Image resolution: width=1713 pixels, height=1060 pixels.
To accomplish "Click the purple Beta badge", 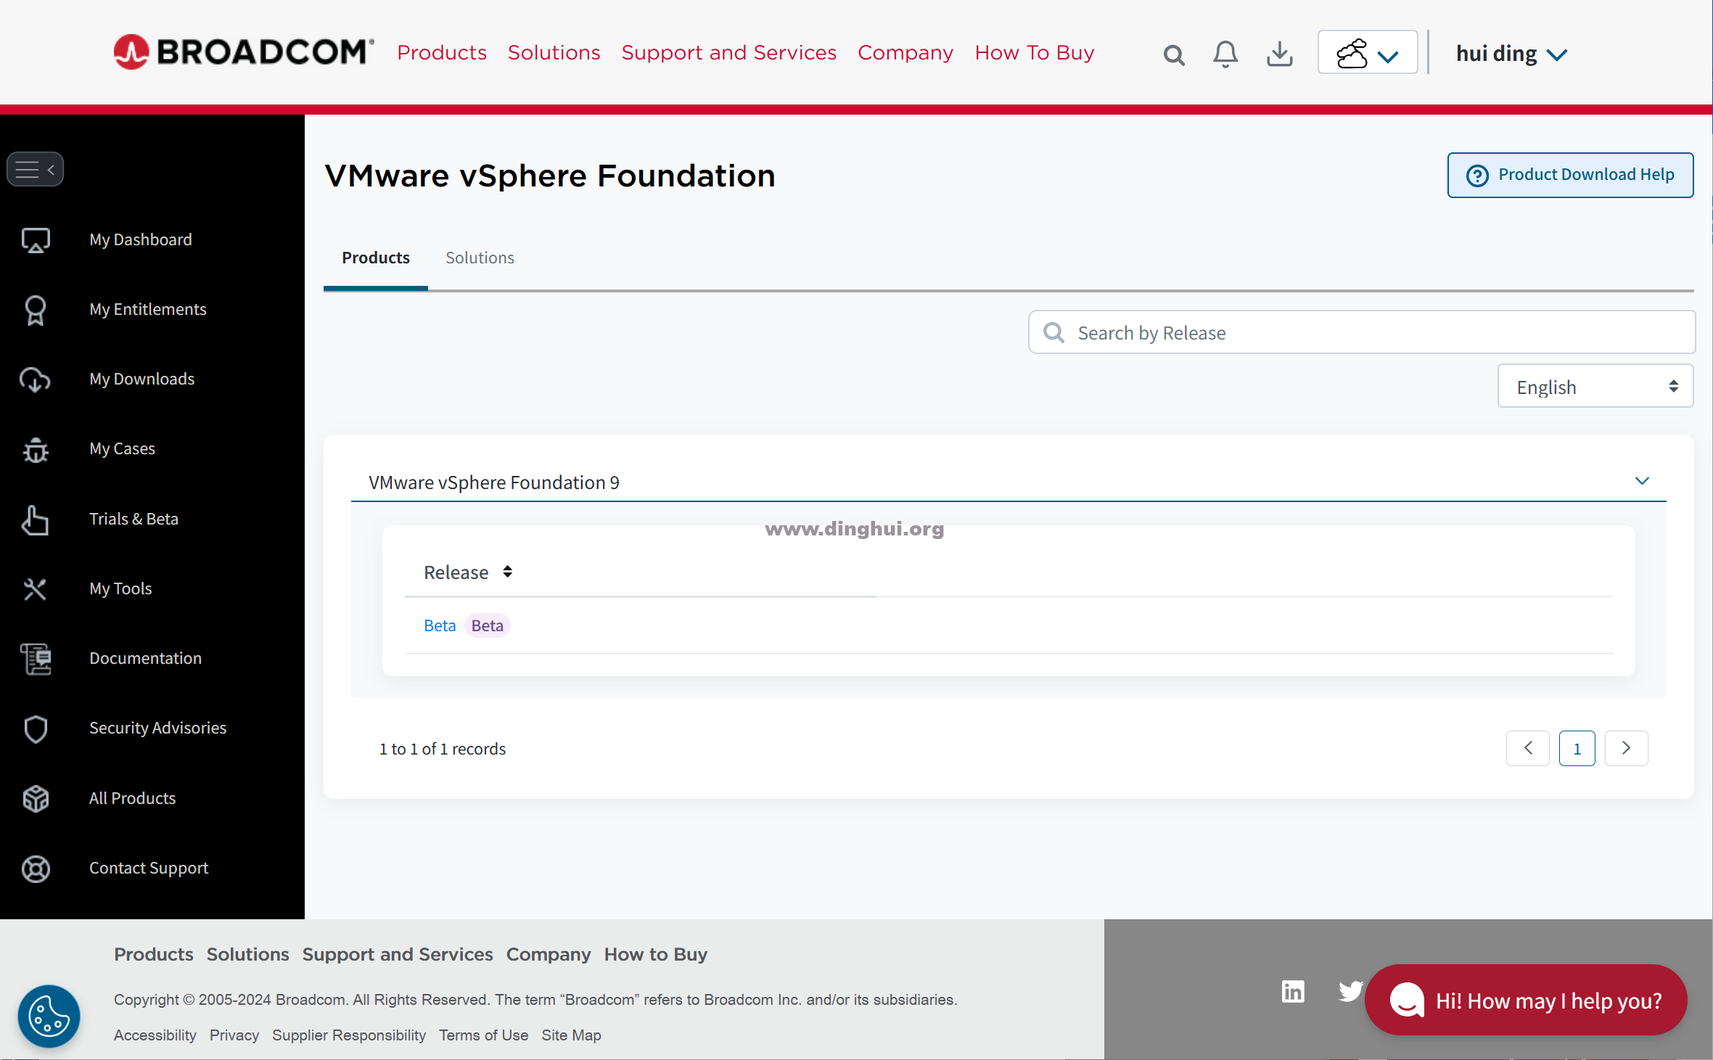I will point(487,625).
